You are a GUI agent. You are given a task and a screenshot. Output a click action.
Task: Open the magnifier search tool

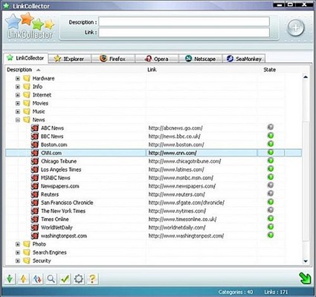tap(51, 279)
